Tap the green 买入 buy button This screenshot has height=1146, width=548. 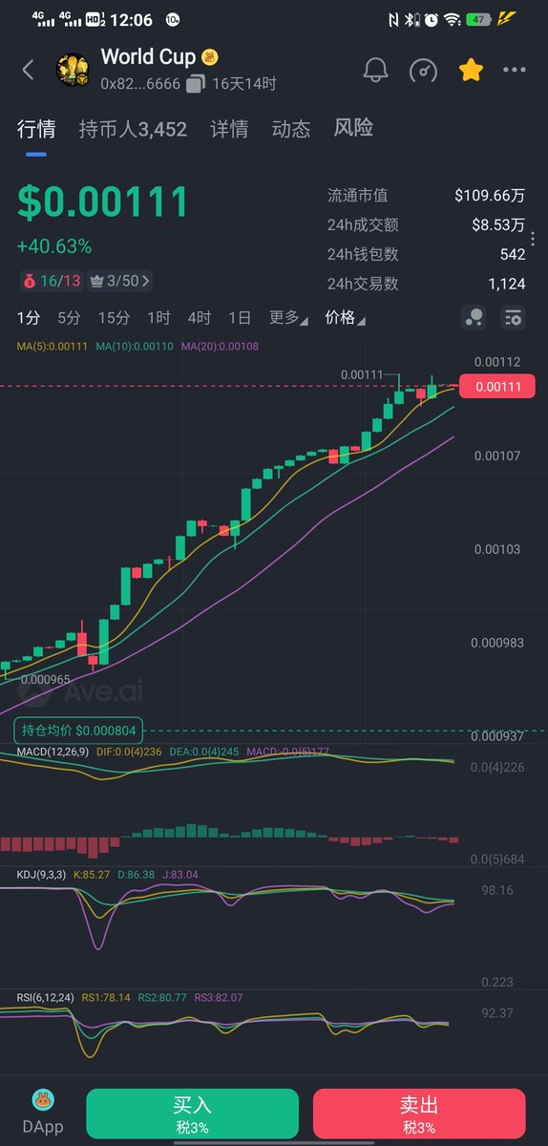pos(192,1114)
